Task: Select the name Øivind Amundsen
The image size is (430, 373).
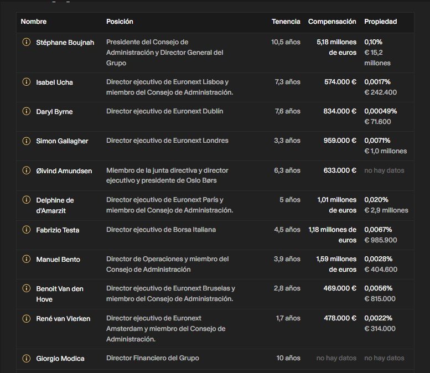Action: (64, 171)
